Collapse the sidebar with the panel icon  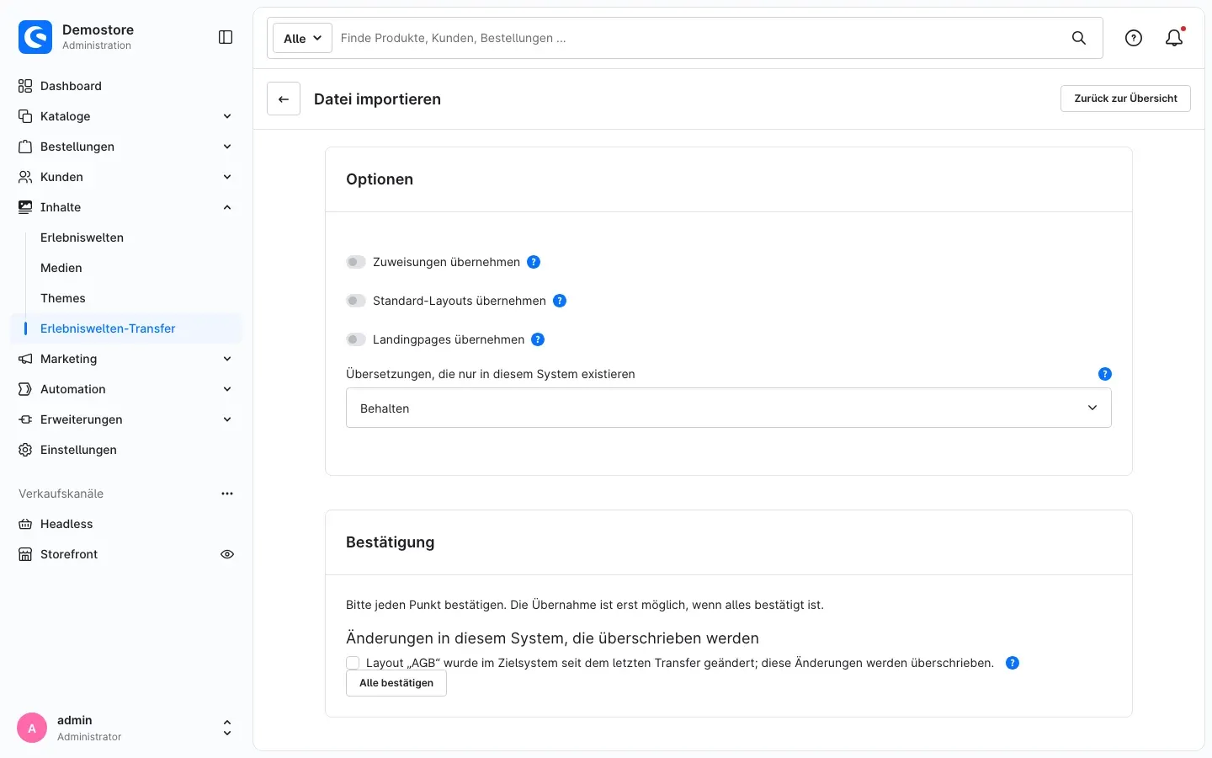[x=226, y=37]
